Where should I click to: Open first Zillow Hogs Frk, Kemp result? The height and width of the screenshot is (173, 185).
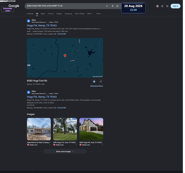point(42,26)
